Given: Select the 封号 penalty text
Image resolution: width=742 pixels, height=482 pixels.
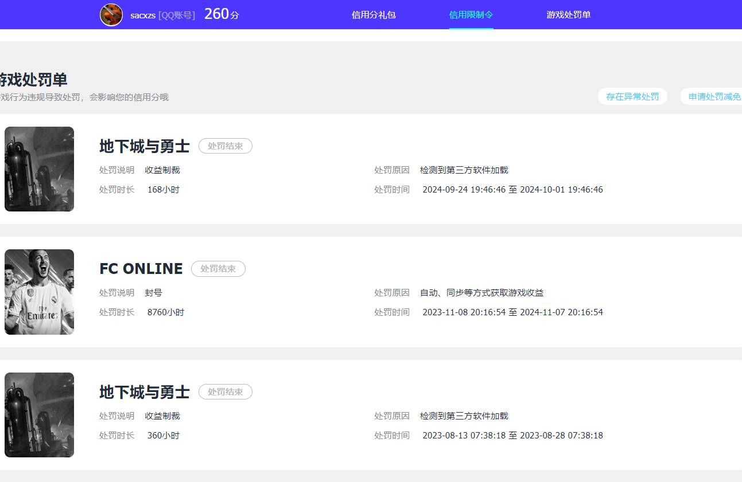Looking at the screenshot, I should click(153, 292).
